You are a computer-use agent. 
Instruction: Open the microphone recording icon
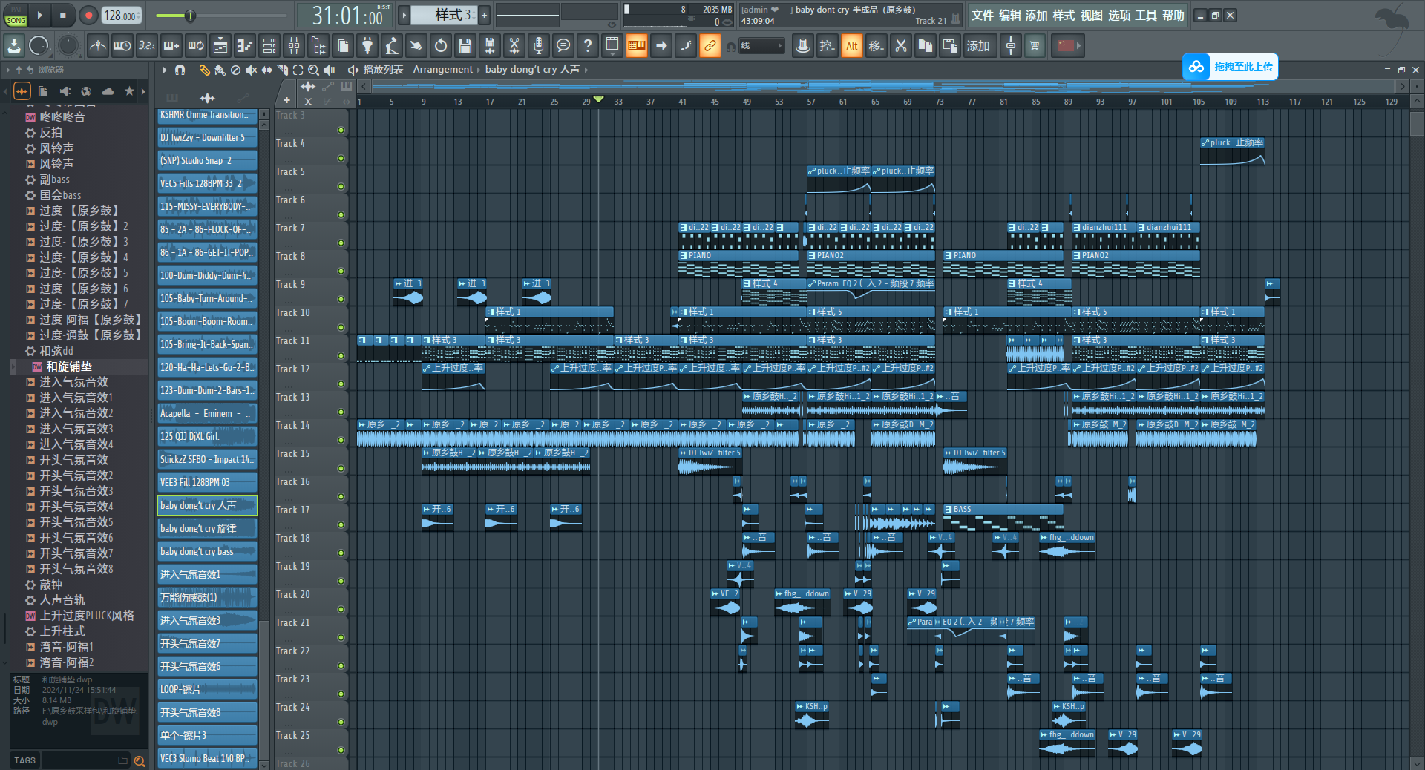click(x=539, y=46)
